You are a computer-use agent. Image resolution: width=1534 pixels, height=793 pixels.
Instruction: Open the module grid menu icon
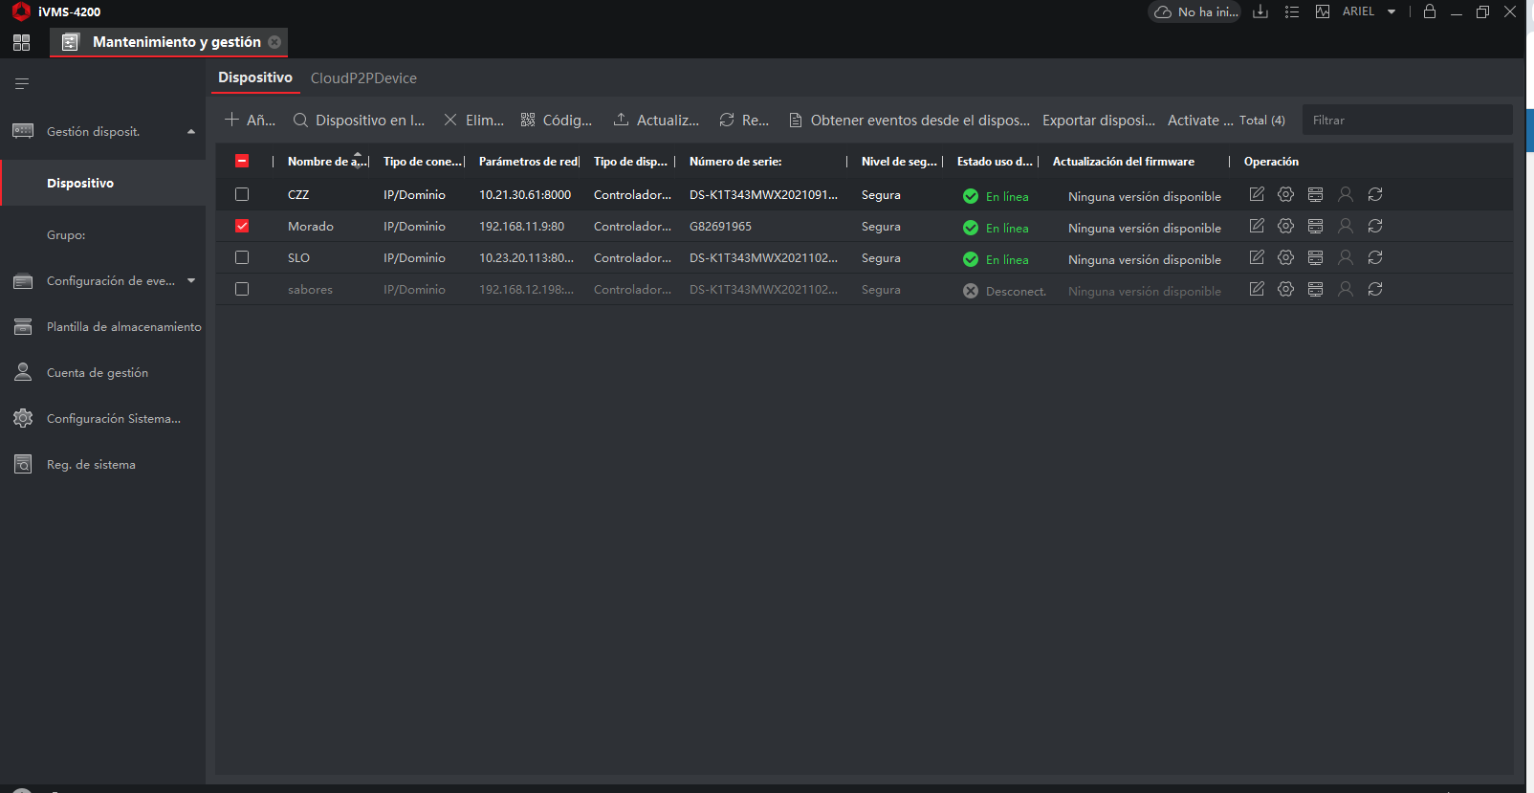(x=21, y=42)
